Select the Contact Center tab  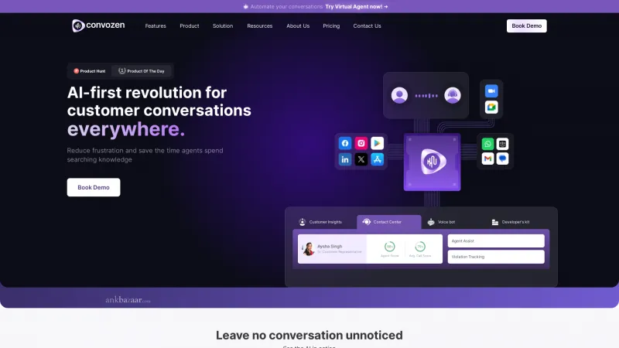(389, 222)
